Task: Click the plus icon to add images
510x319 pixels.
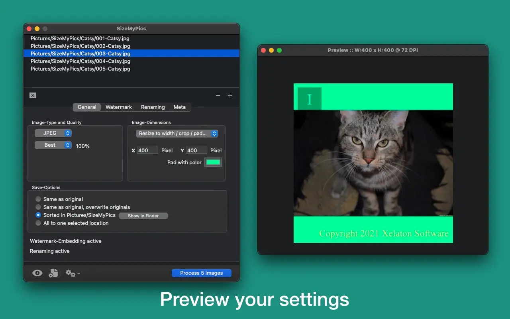Action: (x=230, y=96)
